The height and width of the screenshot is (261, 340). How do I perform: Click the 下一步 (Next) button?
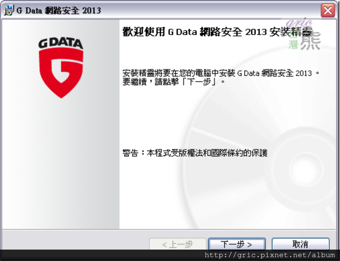pyautogui.click(x=237, y=244)
